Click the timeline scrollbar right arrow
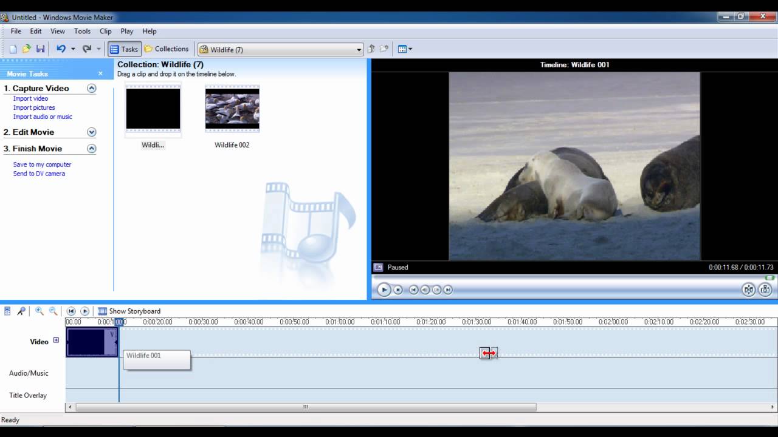Screen dimensions: 778x437 [x=773, y=407]
